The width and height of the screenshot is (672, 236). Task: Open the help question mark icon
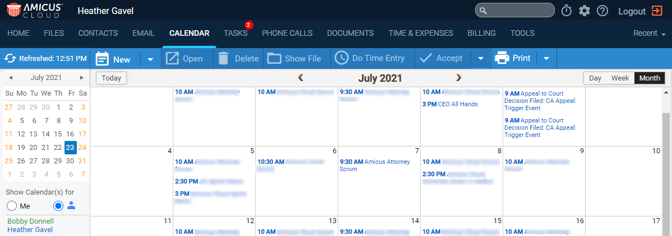(602, 11)
